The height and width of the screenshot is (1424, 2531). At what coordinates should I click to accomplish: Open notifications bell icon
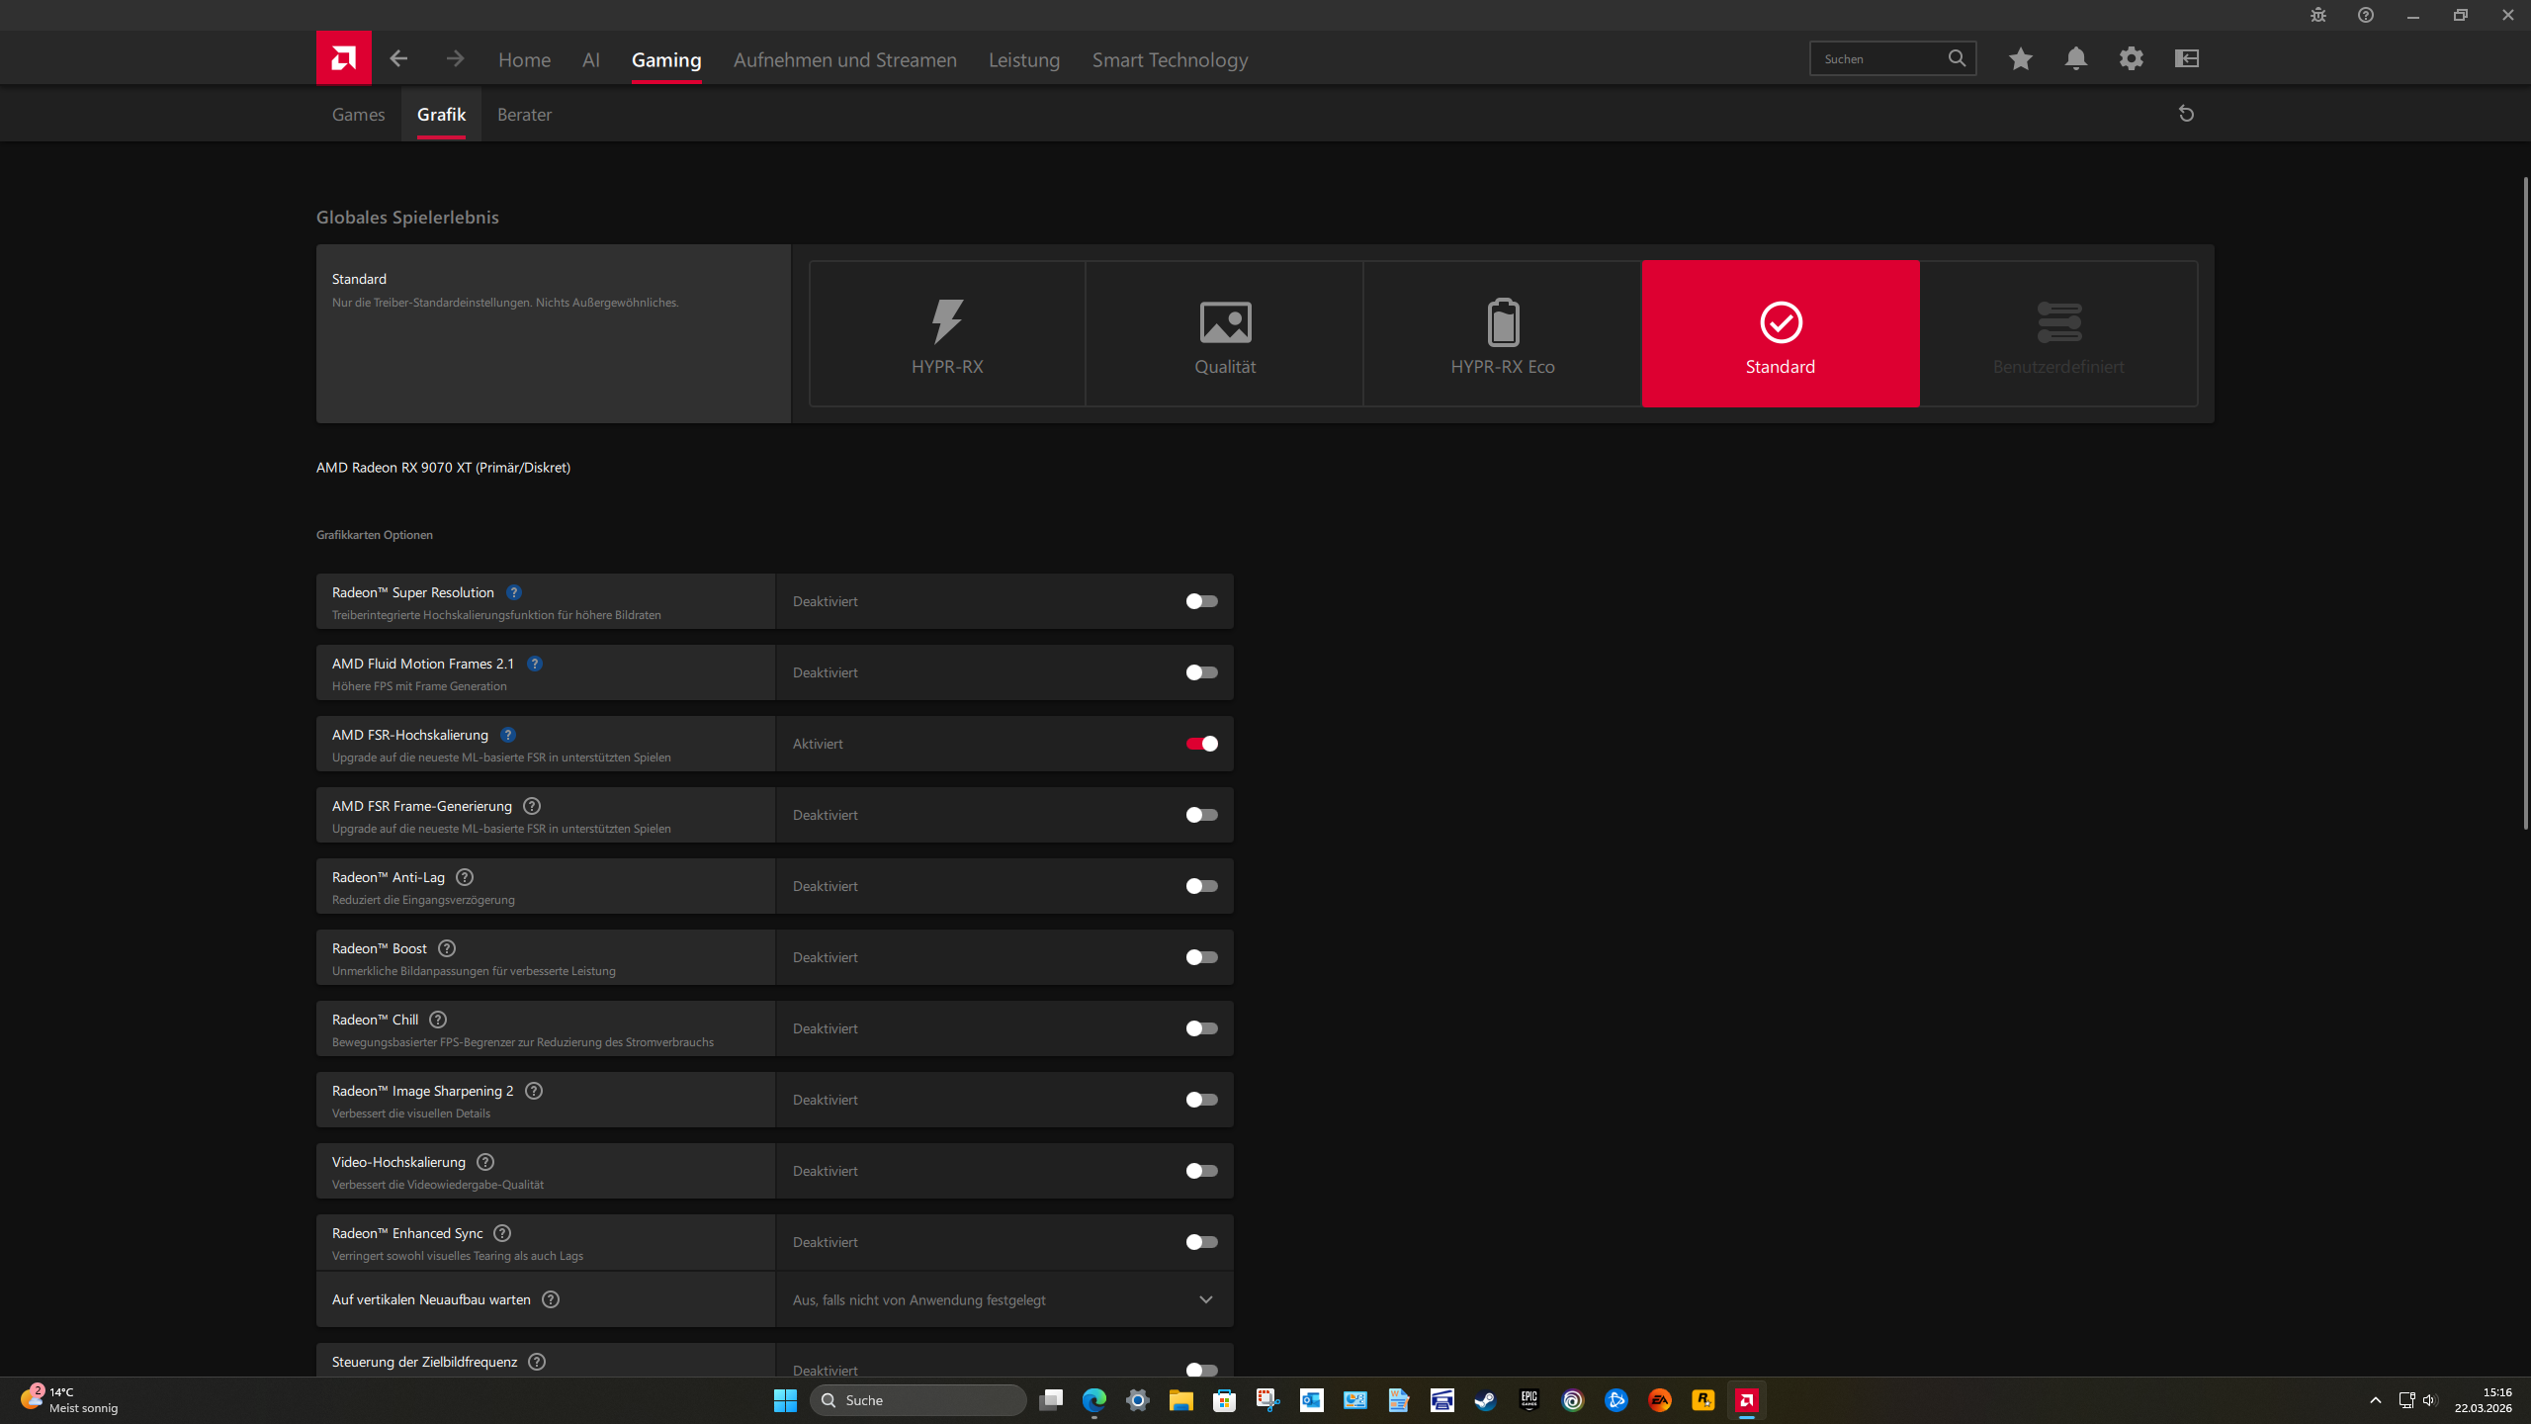[x=2075, y=58]
